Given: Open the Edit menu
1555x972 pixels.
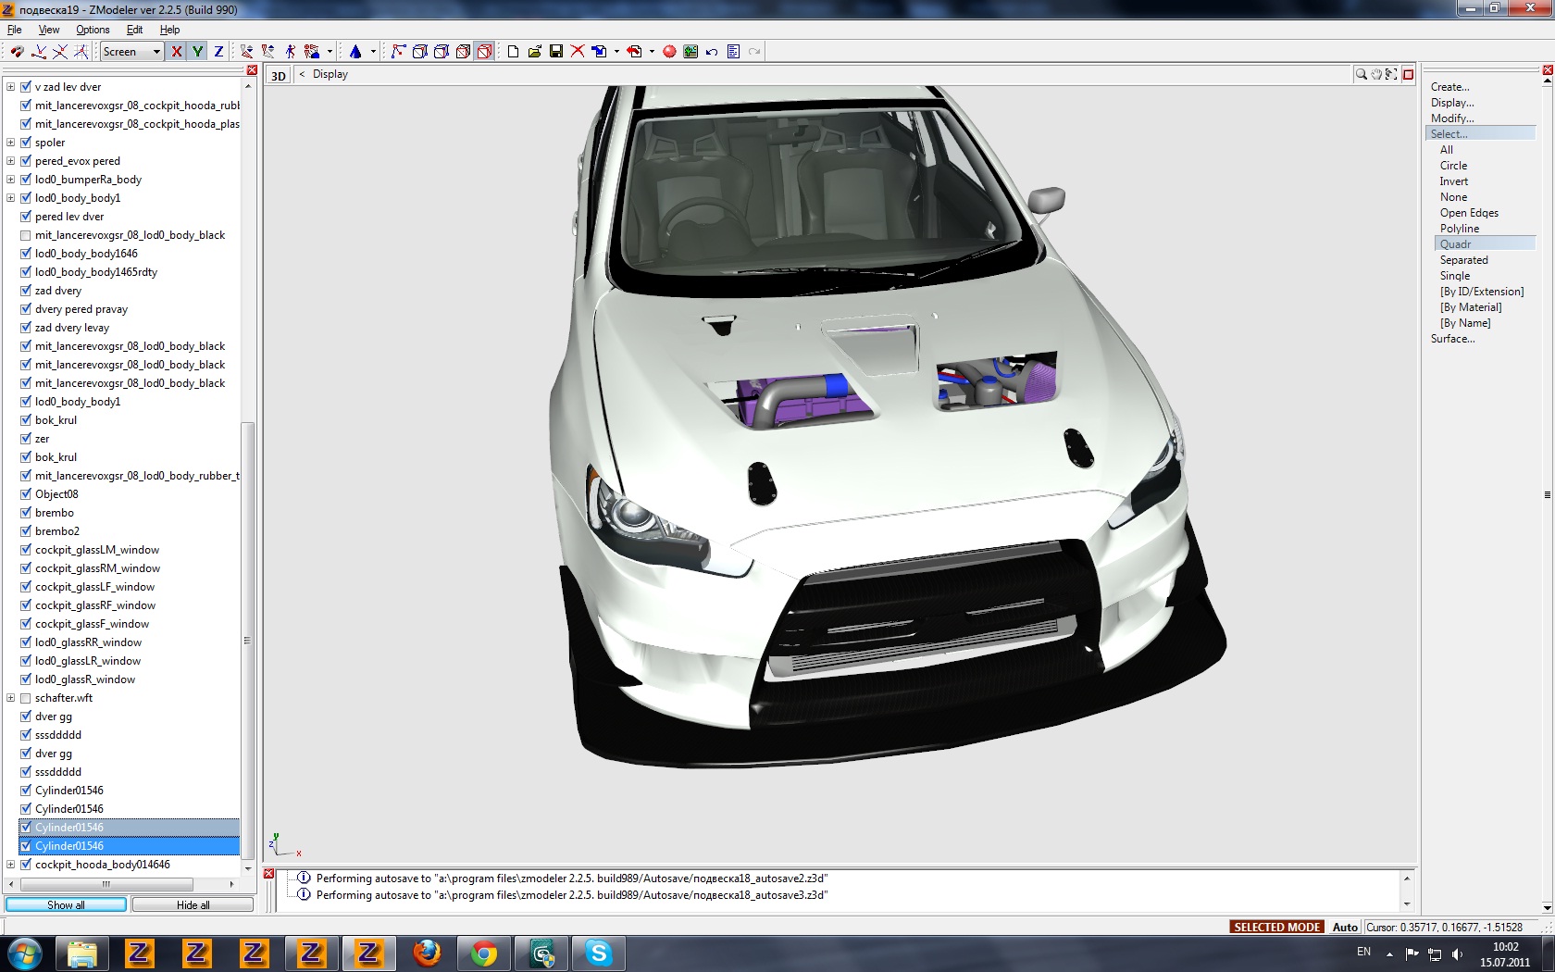Looking at the screenshot, I should click(x=134, y=30).
